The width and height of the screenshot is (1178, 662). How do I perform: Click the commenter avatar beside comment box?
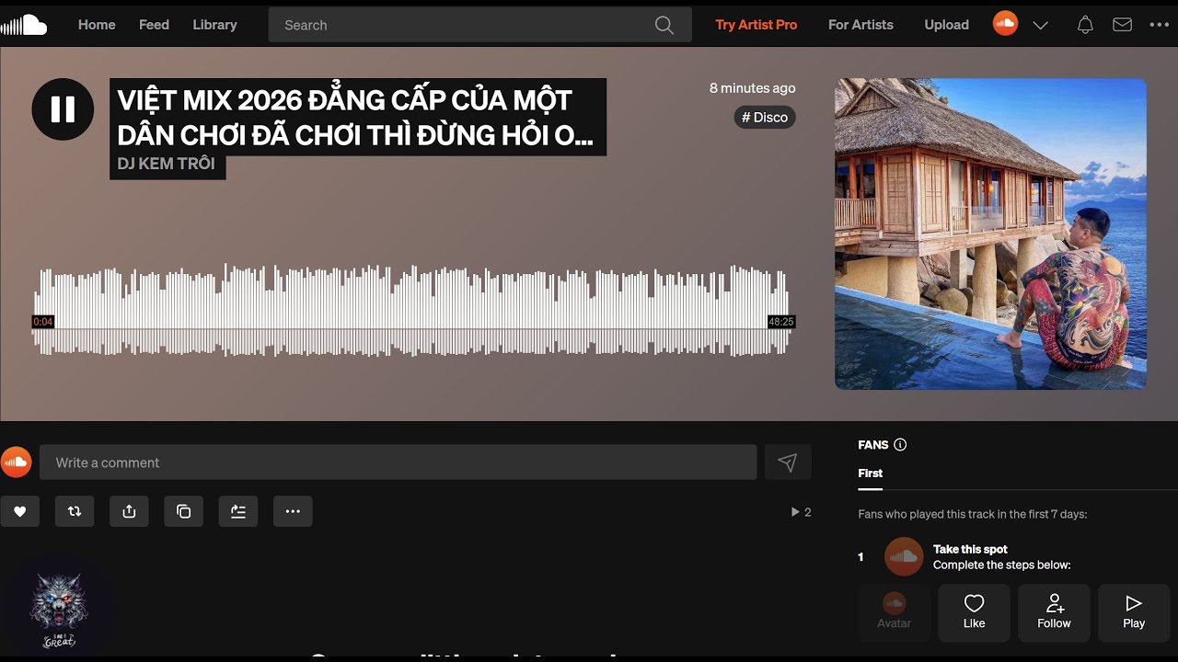pos(16,462)
